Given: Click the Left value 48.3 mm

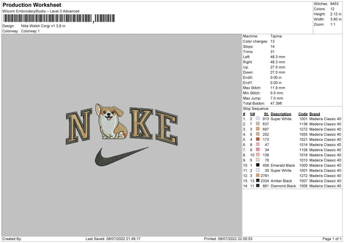Looking at the screenshot, I should [x=277, y=57].
